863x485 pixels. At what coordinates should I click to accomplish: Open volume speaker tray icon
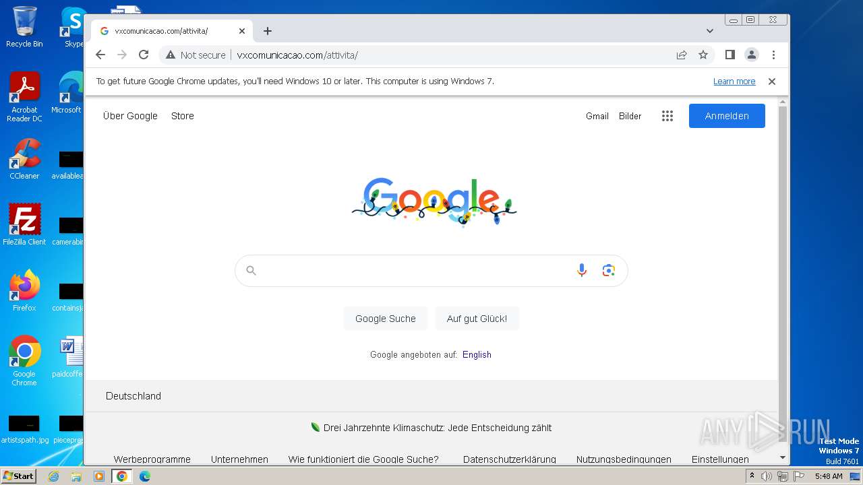click(767, 476)
